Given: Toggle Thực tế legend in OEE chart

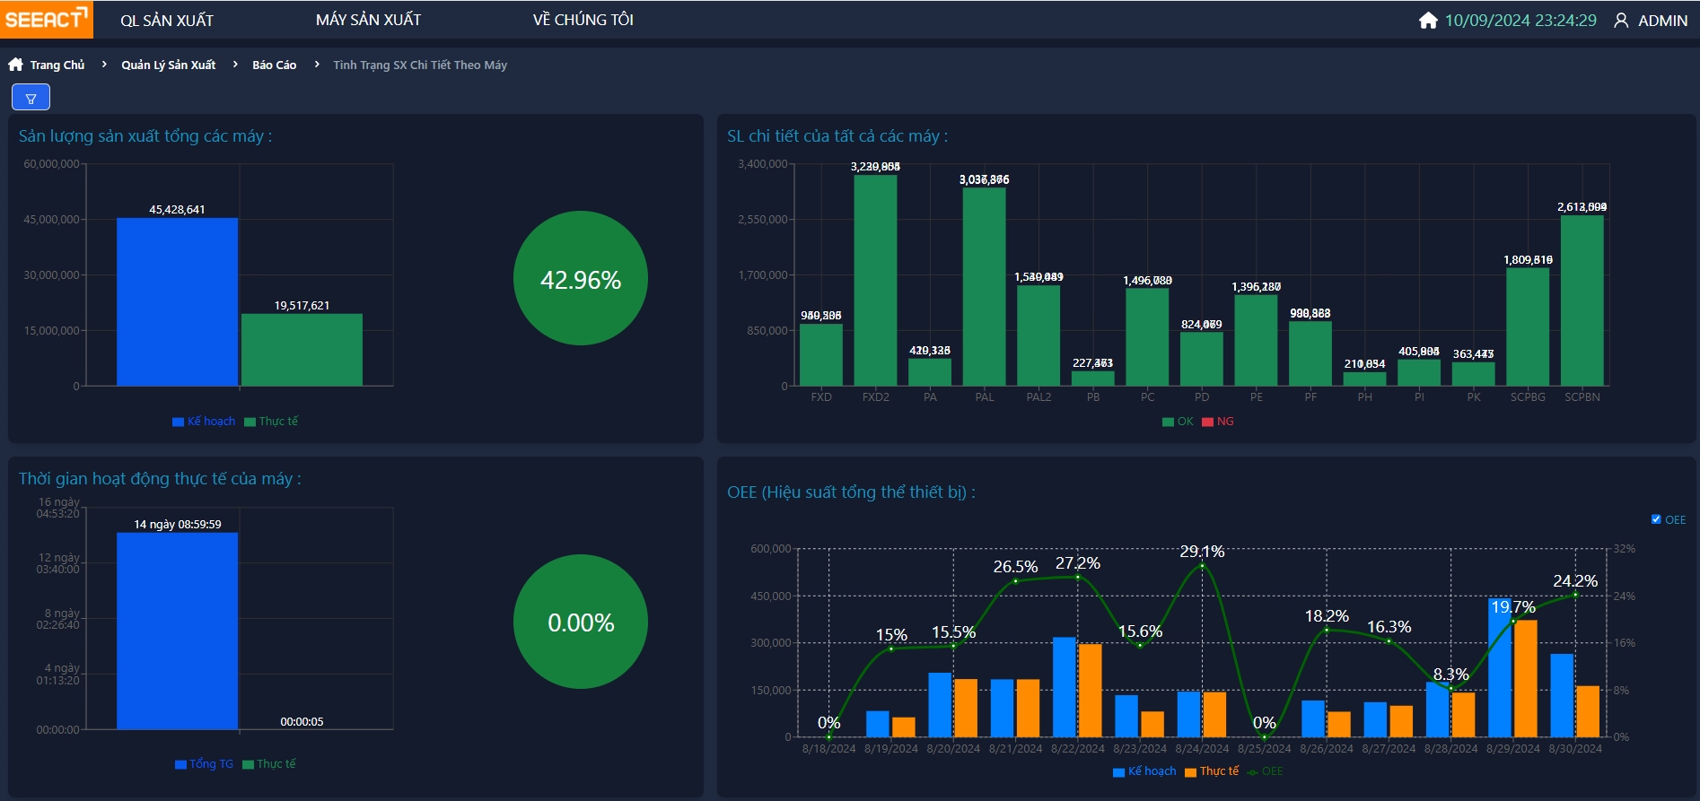Looking at the screenshot, I should 1212,771.
